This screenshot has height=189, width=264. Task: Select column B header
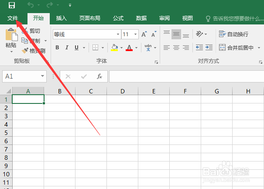click(x=60, y=91)
